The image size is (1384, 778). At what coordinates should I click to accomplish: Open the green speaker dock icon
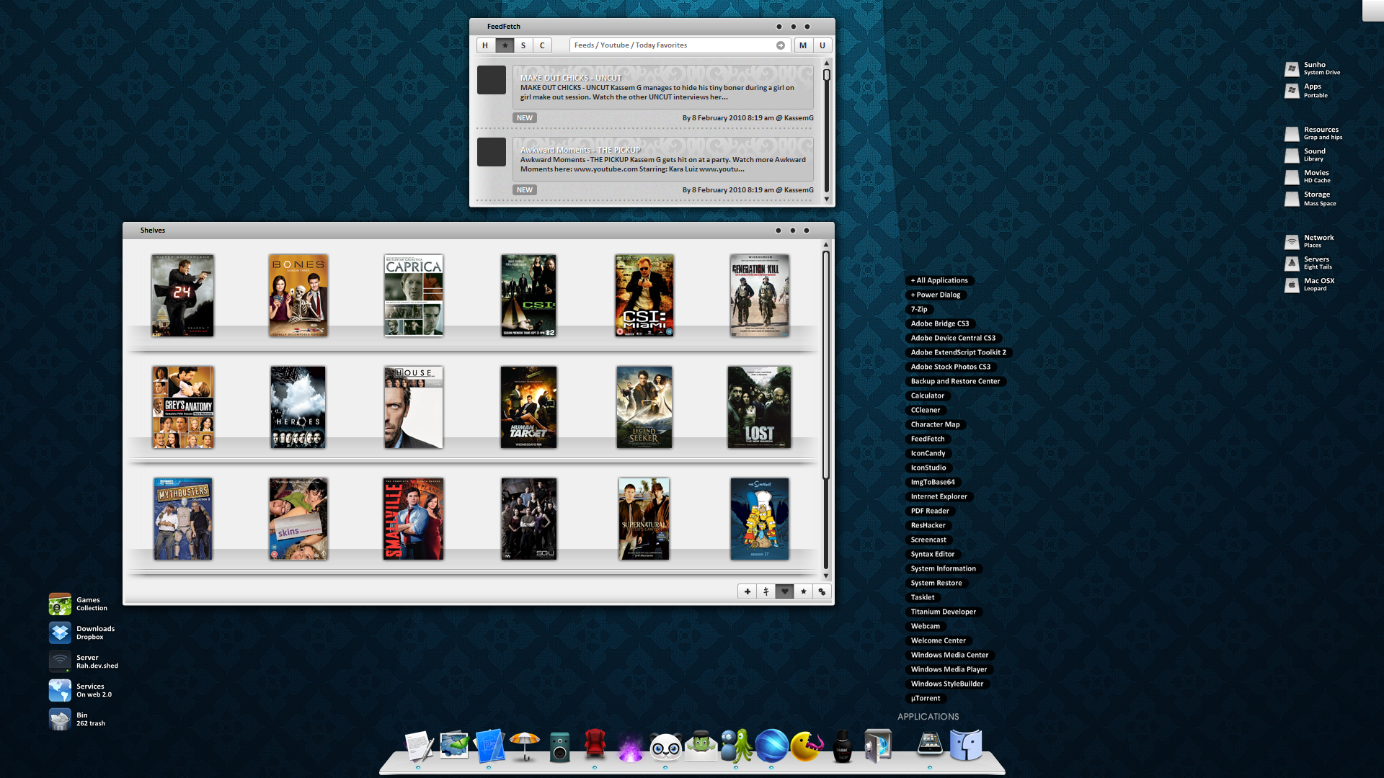[x=560, y=747]
